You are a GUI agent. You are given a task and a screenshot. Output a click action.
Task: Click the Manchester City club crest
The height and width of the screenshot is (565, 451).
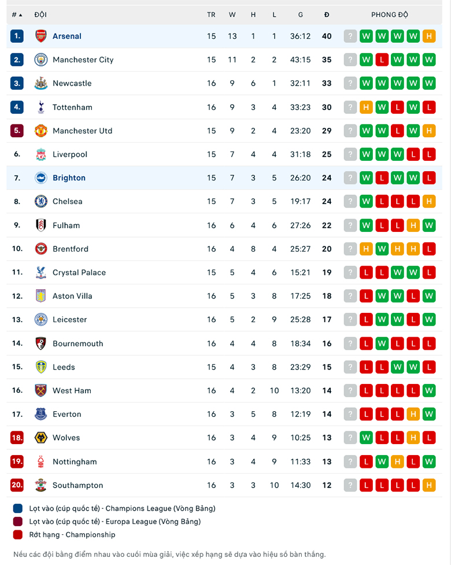coord(40,60)
